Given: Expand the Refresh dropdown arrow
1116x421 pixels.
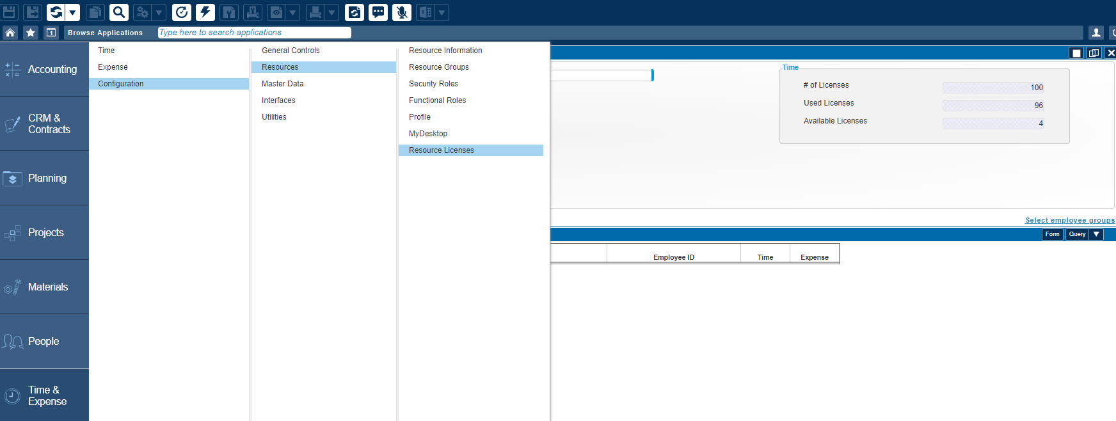Looking at the screenshot, I should (72, 12).
